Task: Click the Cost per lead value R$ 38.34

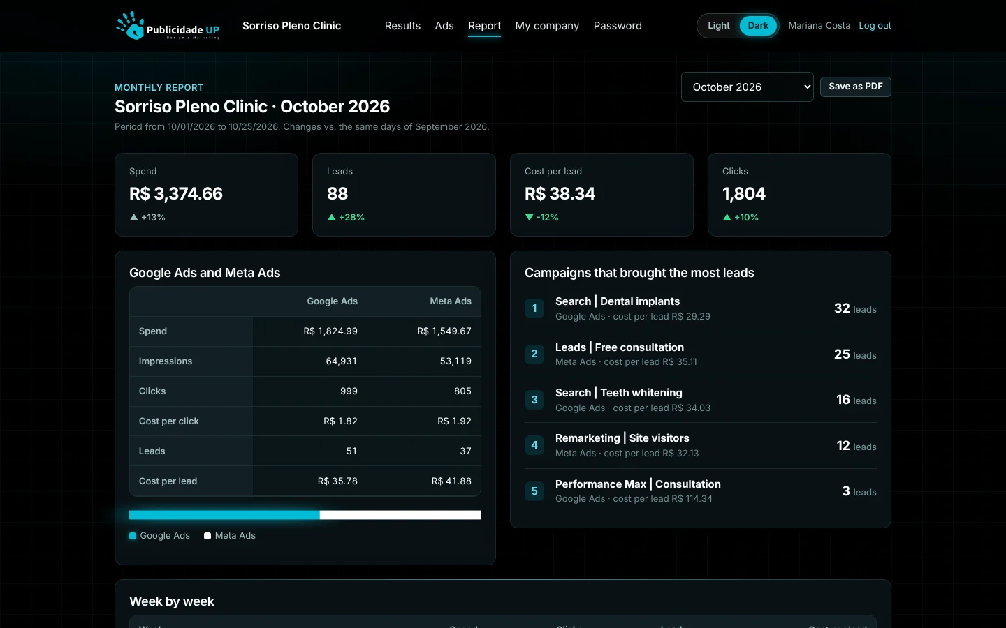Action: pos(560,194)
